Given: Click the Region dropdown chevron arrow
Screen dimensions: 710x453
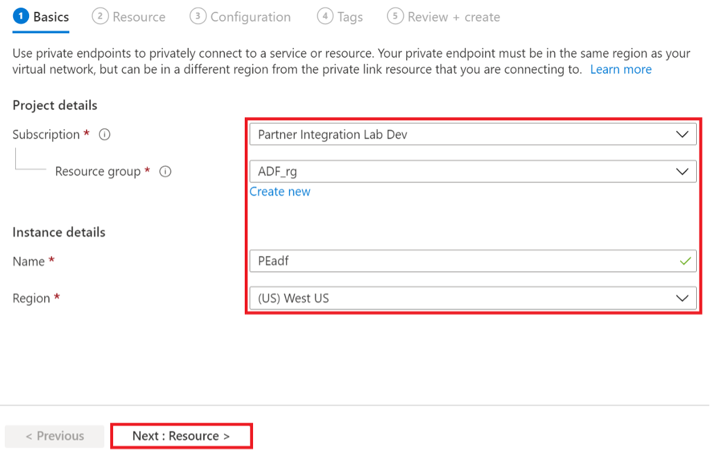Looking at the screenshot, I should tap(682, 298).
